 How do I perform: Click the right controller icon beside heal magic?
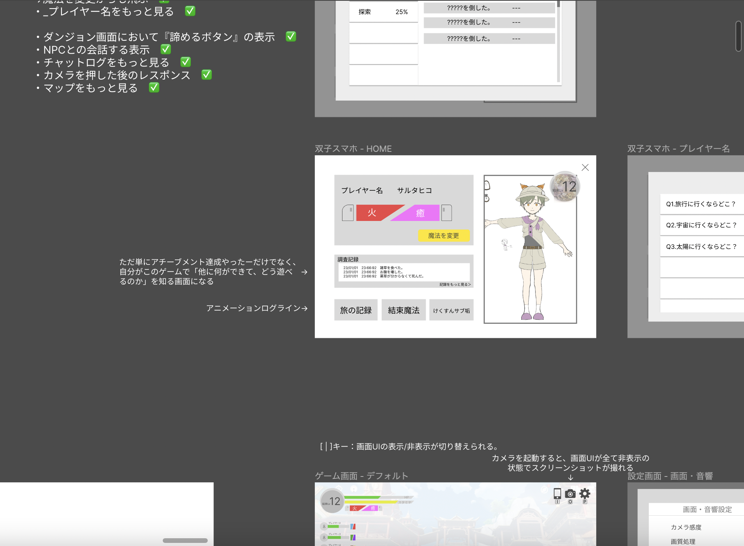(447, 213)
